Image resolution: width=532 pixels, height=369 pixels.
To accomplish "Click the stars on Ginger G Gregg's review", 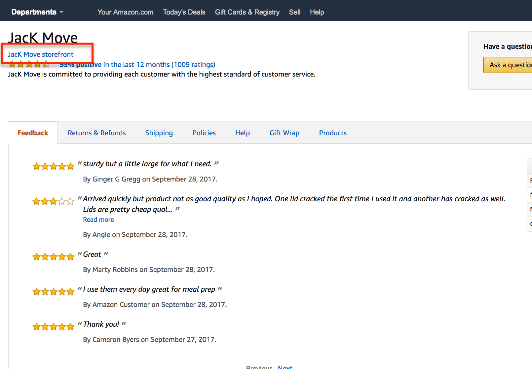I will (x=53, y=166).
